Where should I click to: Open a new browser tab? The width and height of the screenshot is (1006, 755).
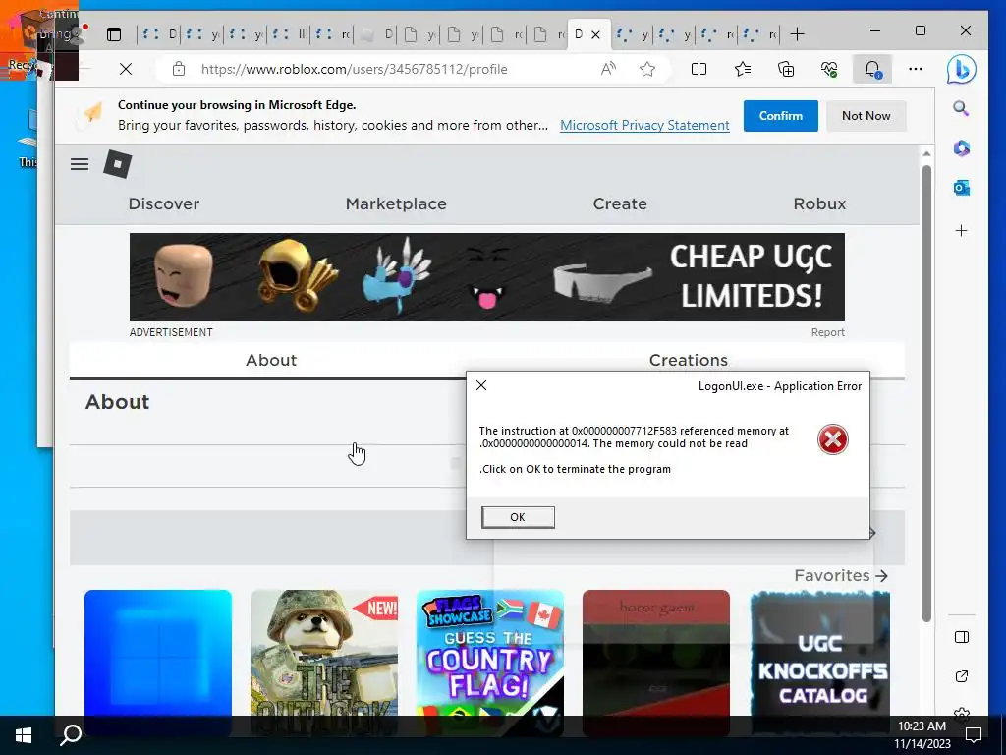tap(797, 34)
